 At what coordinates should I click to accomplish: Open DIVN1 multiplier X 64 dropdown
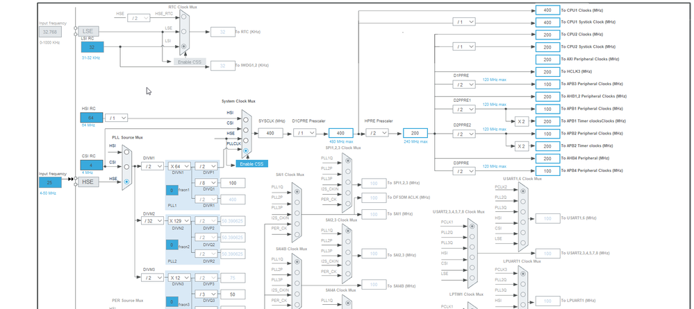179,166
